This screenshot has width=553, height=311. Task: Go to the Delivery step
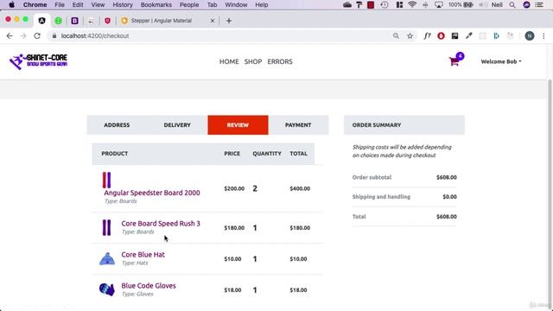(177, 125)
